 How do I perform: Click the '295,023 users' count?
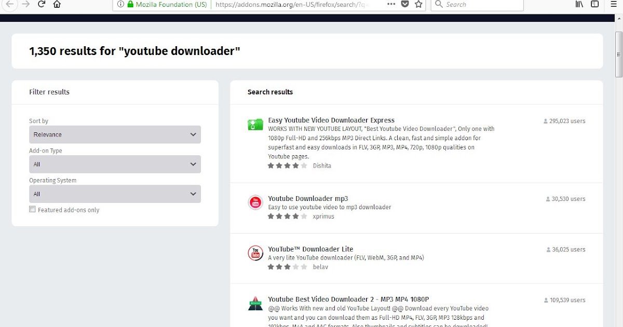(x=567, y=121)
